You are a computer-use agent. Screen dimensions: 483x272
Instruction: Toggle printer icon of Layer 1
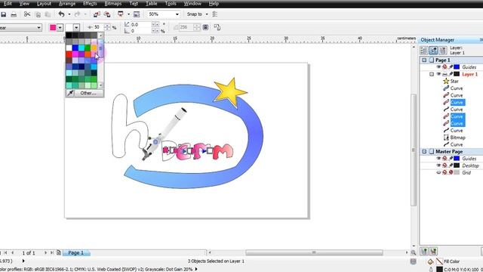[445, 74]
